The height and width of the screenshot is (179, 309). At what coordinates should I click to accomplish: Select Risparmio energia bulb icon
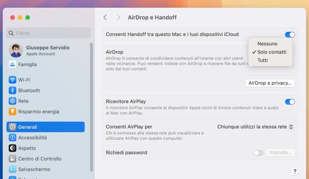pos(13,111)
